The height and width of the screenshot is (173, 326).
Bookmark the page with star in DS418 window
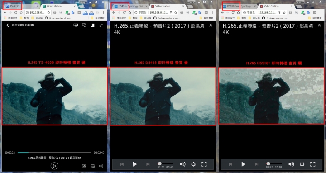coord(176,13)
